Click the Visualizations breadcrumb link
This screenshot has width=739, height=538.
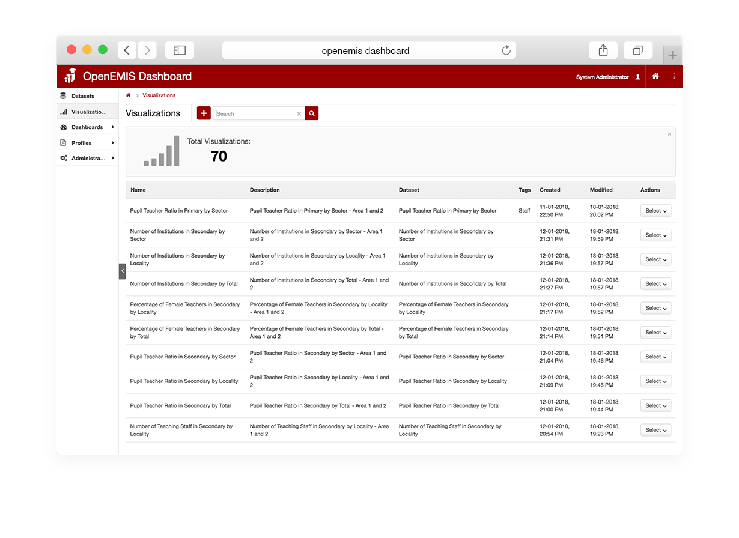[x=159, y=95]
